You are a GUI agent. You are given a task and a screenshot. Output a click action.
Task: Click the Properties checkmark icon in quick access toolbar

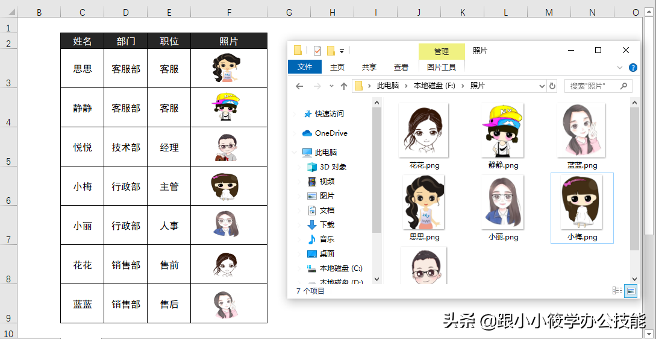(317, 51)
